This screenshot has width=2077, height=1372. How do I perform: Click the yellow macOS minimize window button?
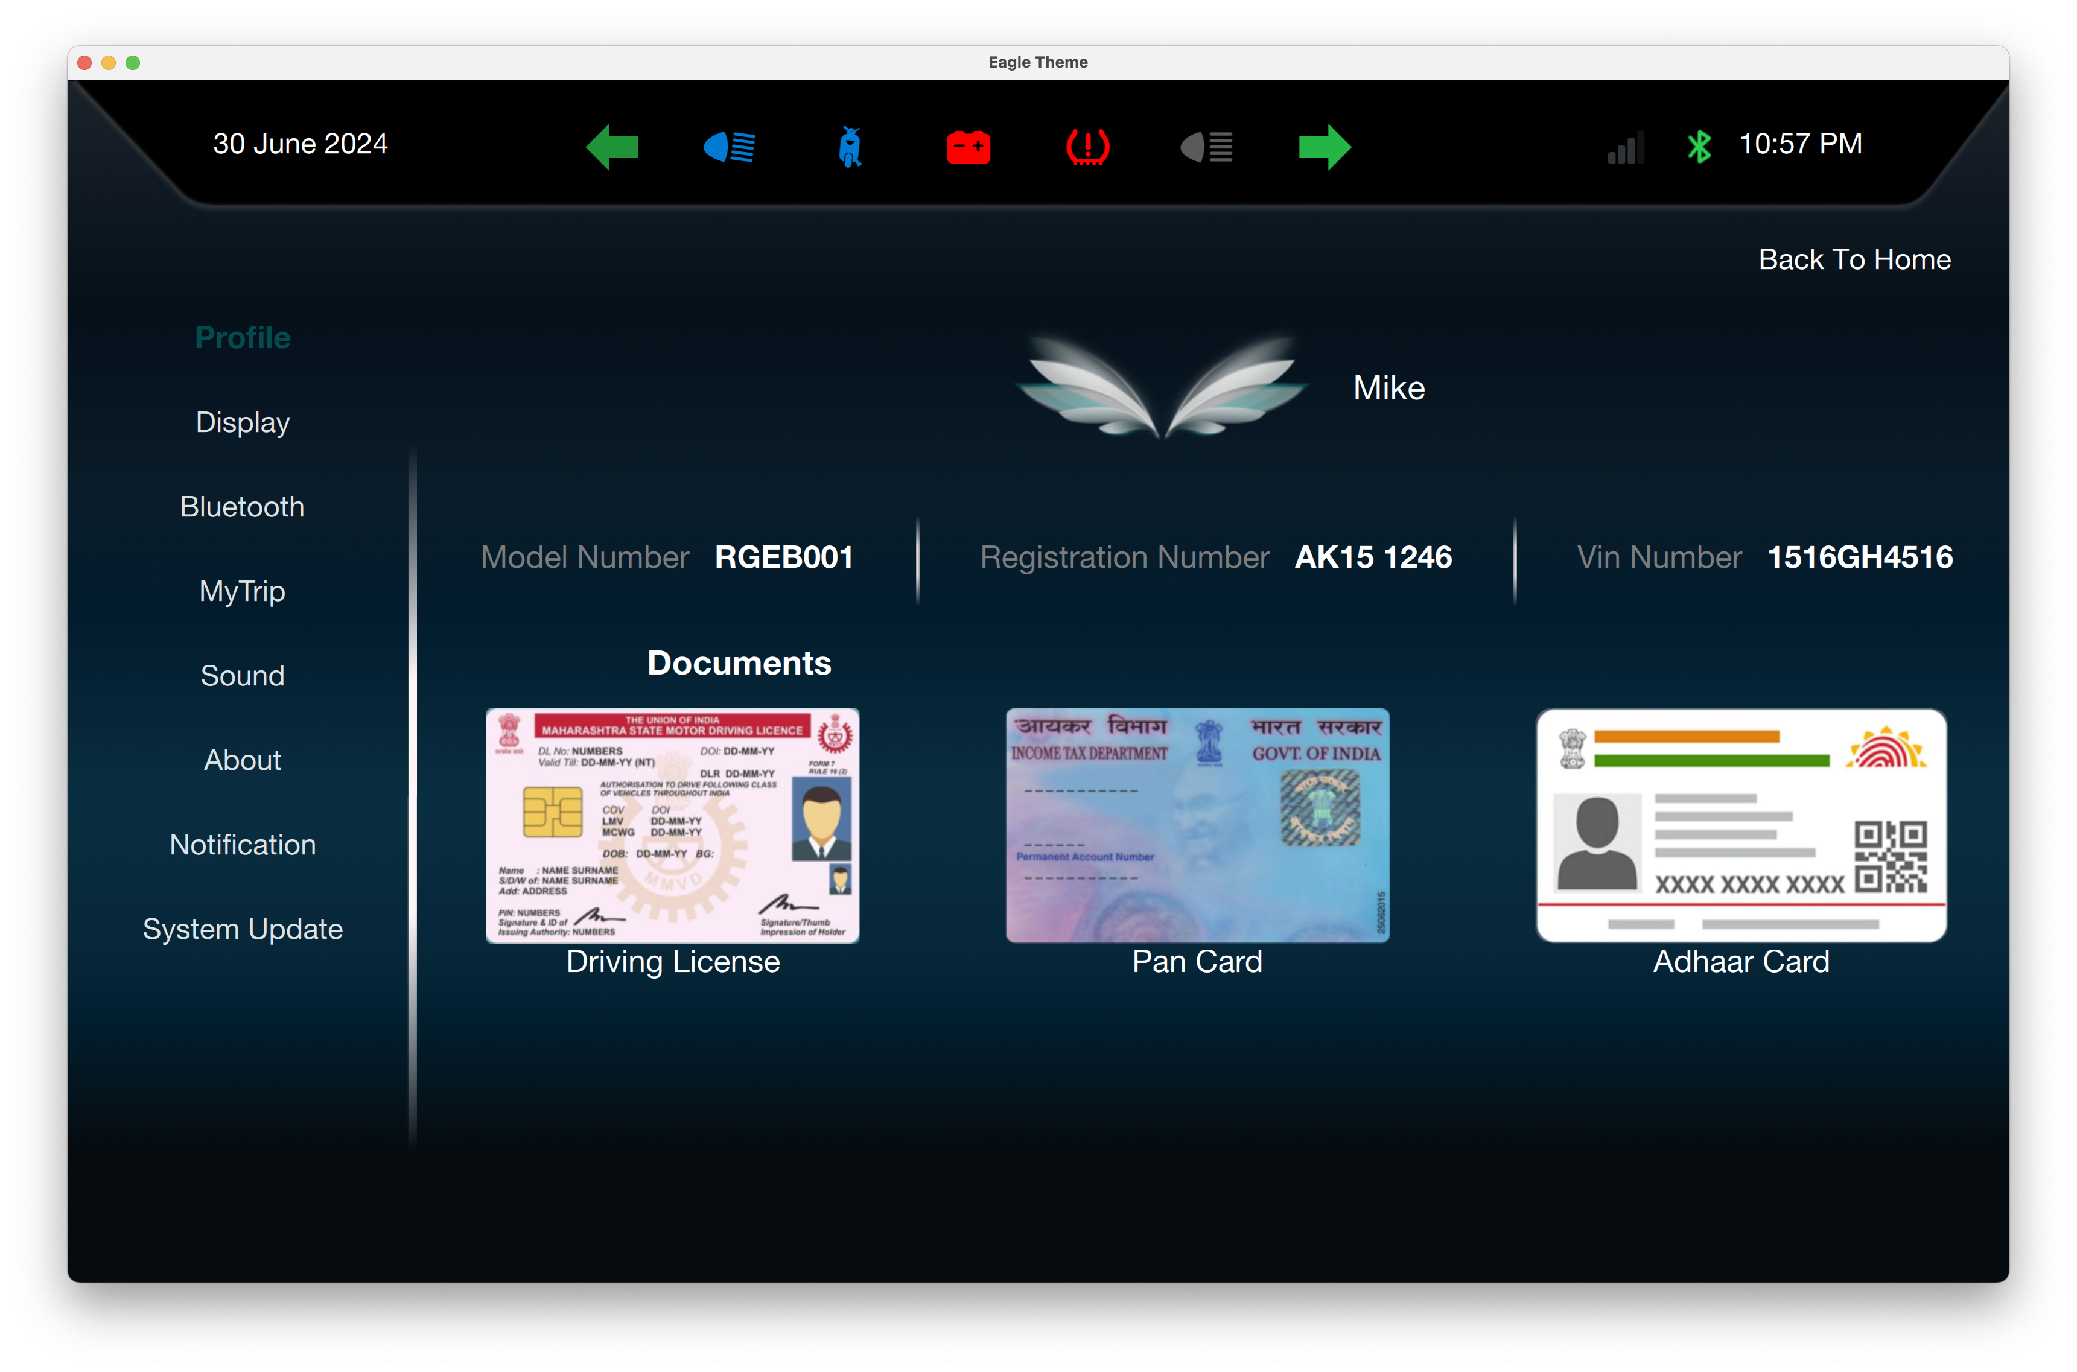109,62
